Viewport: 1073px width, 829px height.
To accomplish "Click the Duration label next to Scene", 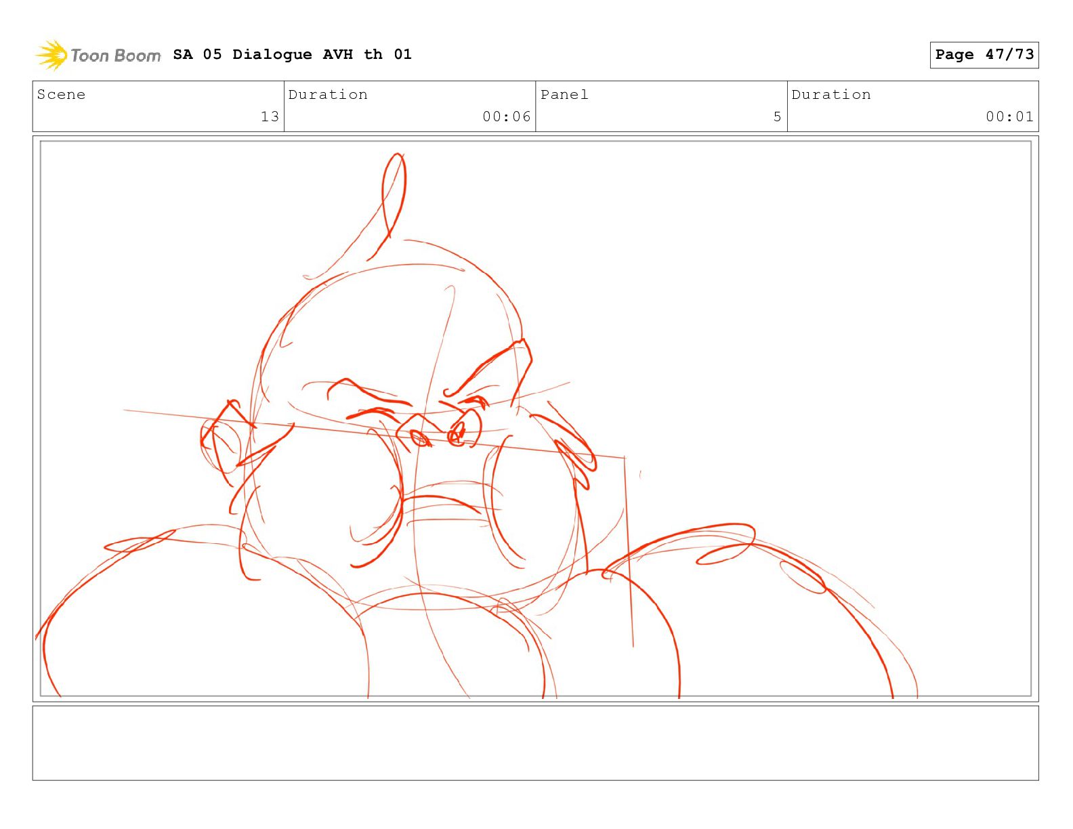I will click(x=329, y=95).
